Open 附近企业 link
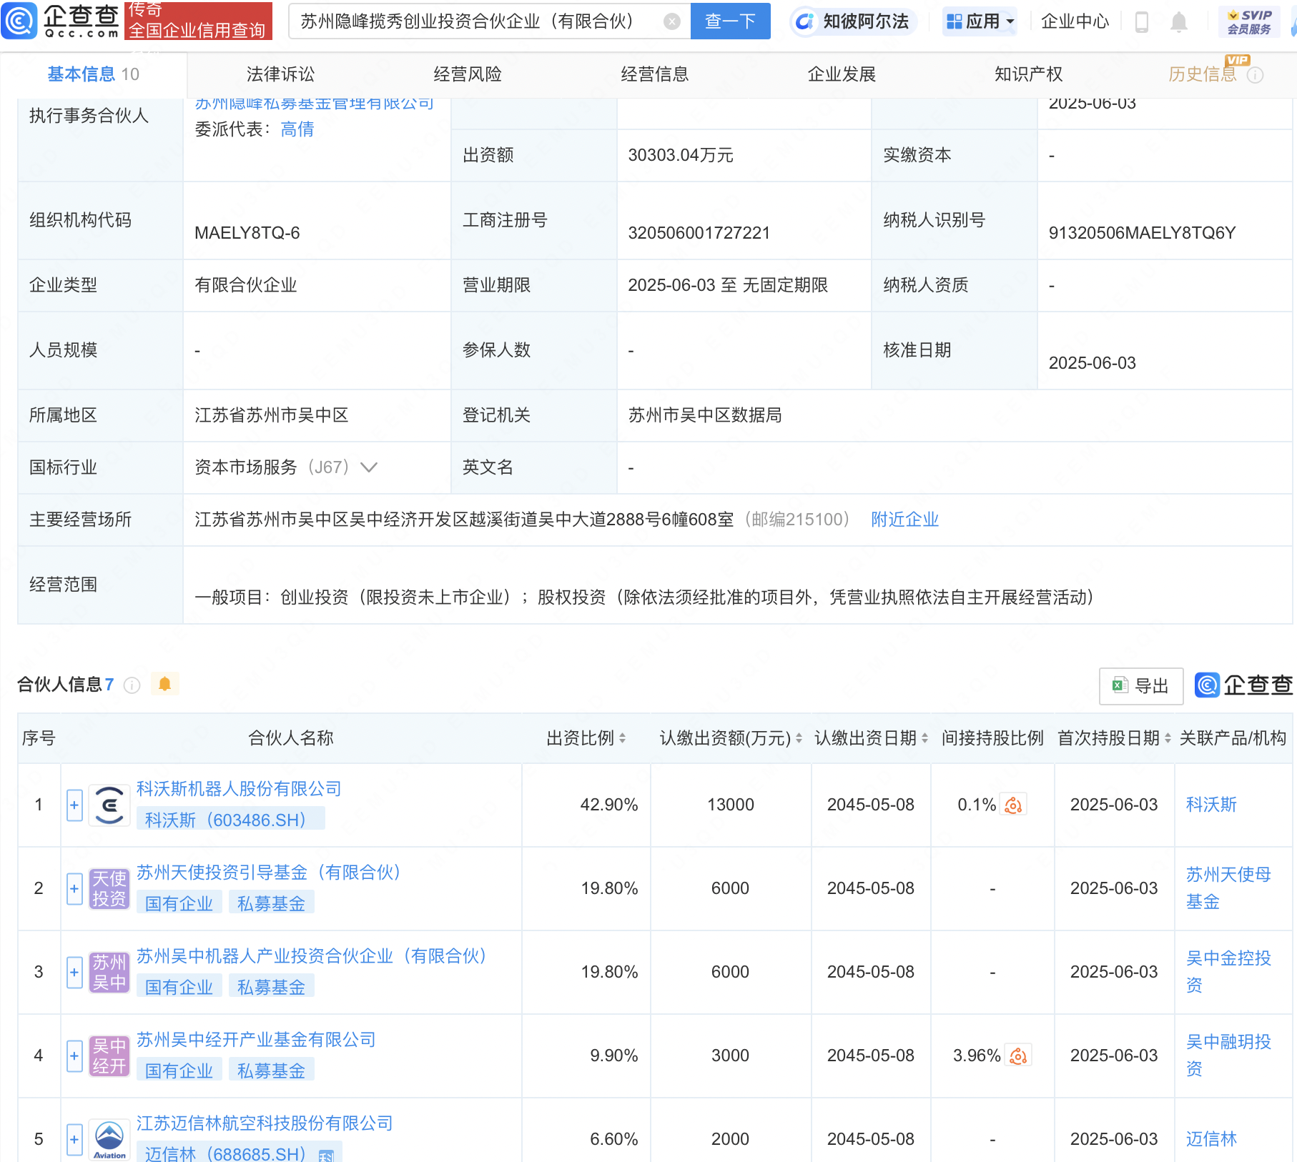Viewport: 1297px width, 1162px height. click(904, 520)
